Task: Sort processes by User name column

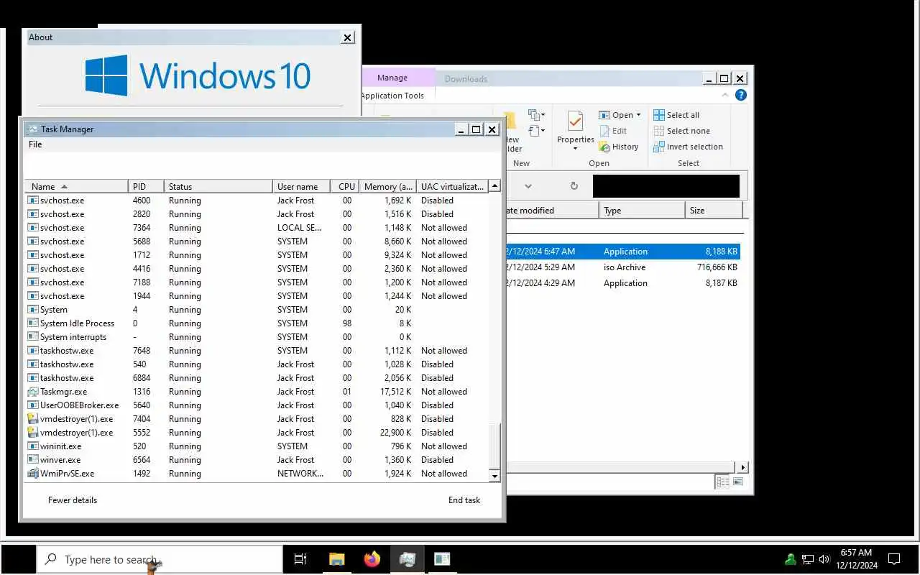Action: point(302,186)
